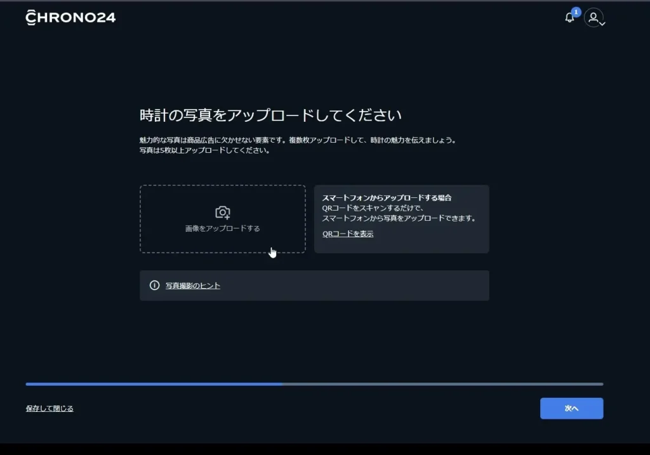650x455 pixels.
Task: Open the 写真撮影のヒント link
Action: point(193,286)
